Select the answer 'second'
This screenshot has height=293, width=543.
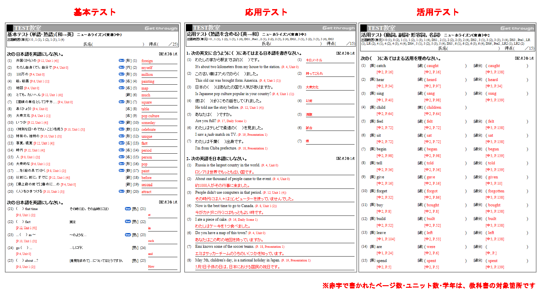pyautogui.click(x=147, y=185)
